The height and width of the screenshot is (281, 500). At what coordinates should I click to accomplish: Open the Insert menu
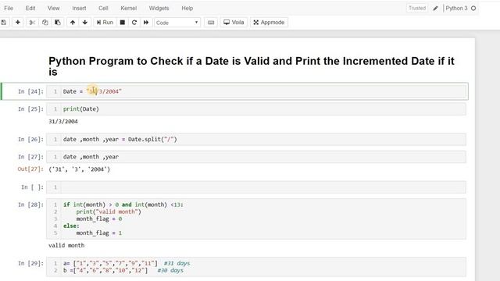click(79, 9)
